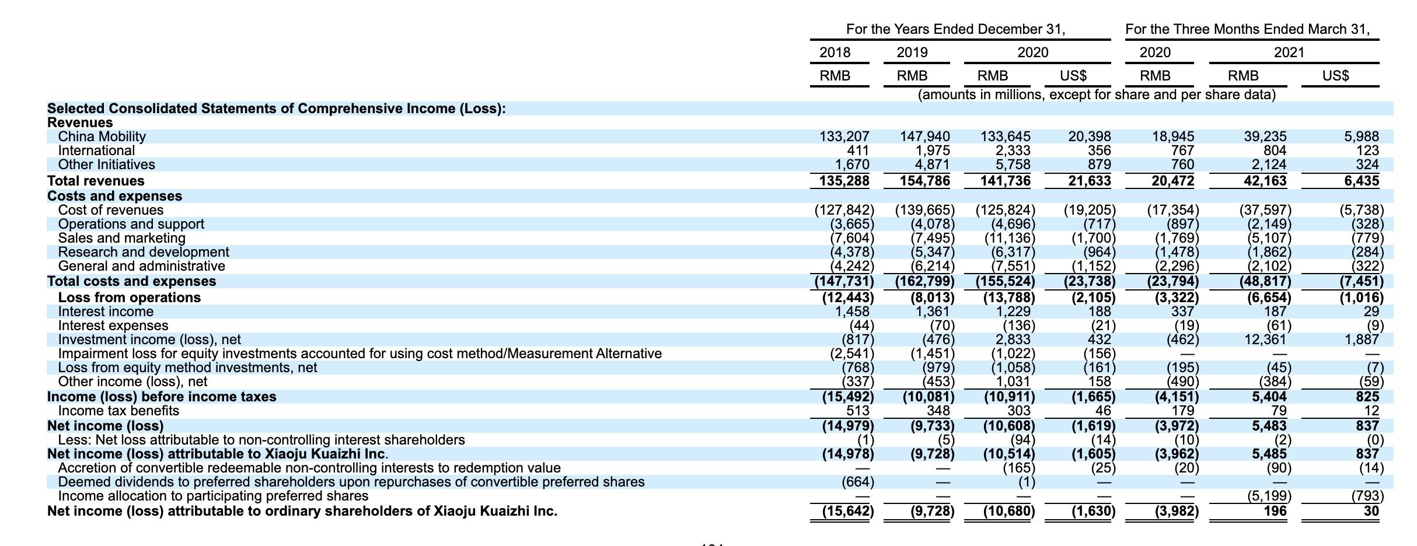Image resolution: width=1417 pixels, height=546 pixels.
Task: Select the "Other income (loss), net" label
Action: 132,381
